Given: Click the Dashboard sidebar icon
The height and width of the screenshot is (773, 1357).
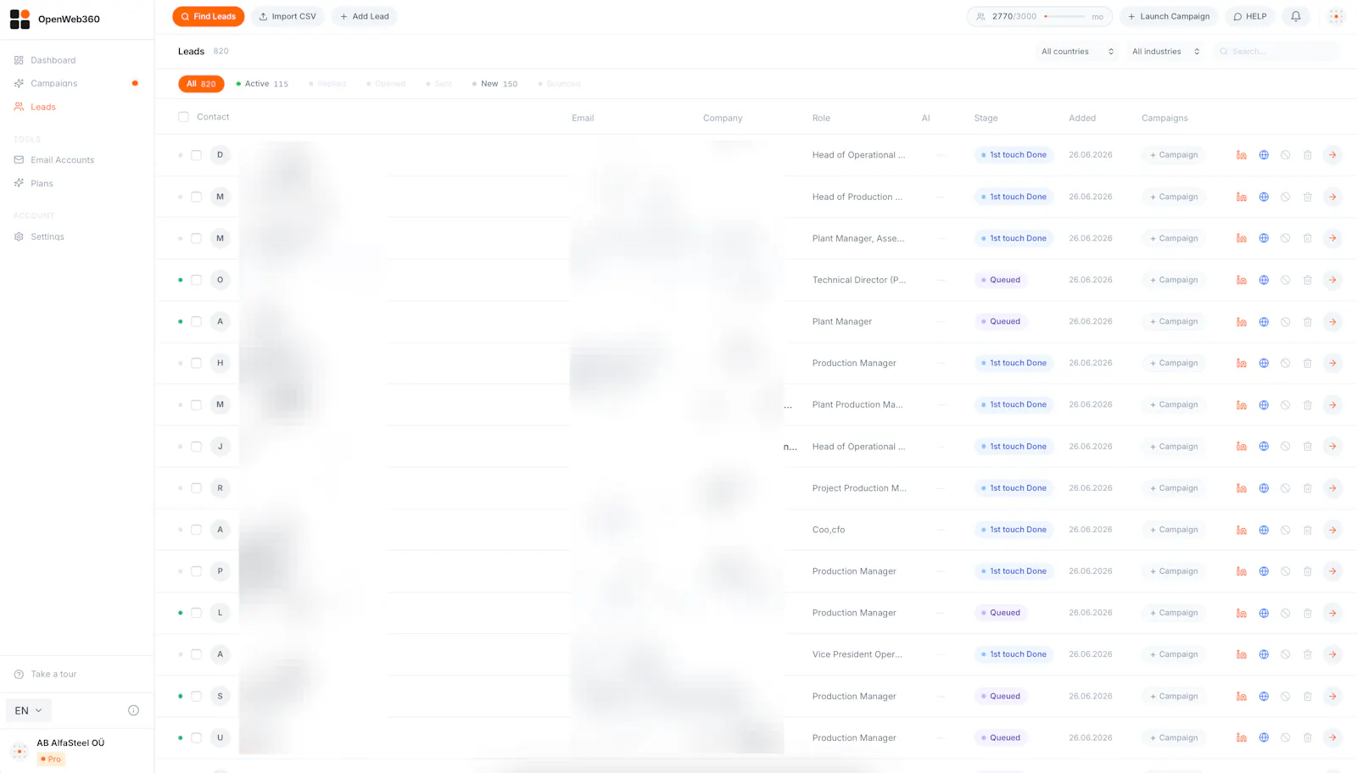Looking at the screenshot, I should pos(19,60).
